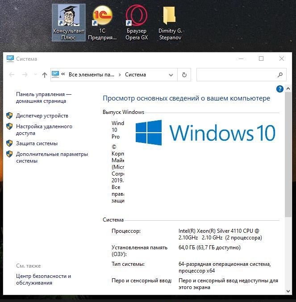Image resolution: width=296 pixels, height=302 pixels.
Task: Minimize the Система window
Action: tap(241, 59)
